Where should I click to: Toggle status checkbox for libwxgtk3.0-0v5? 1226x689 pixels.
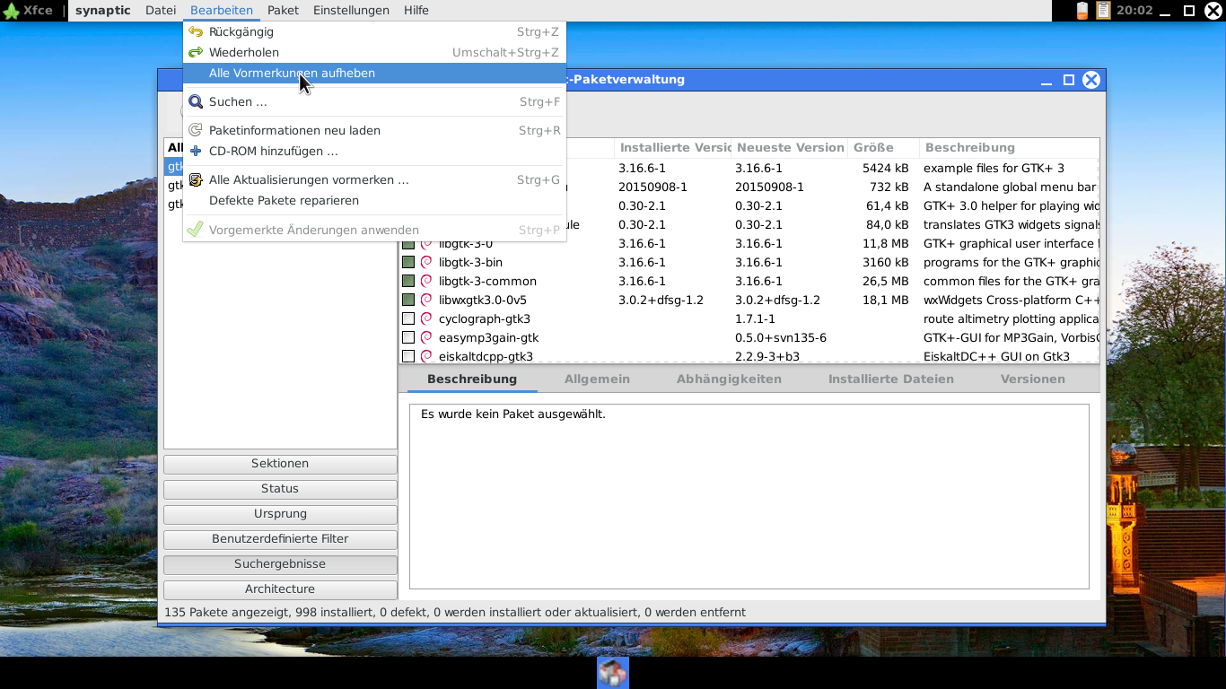tap(408, 301)
